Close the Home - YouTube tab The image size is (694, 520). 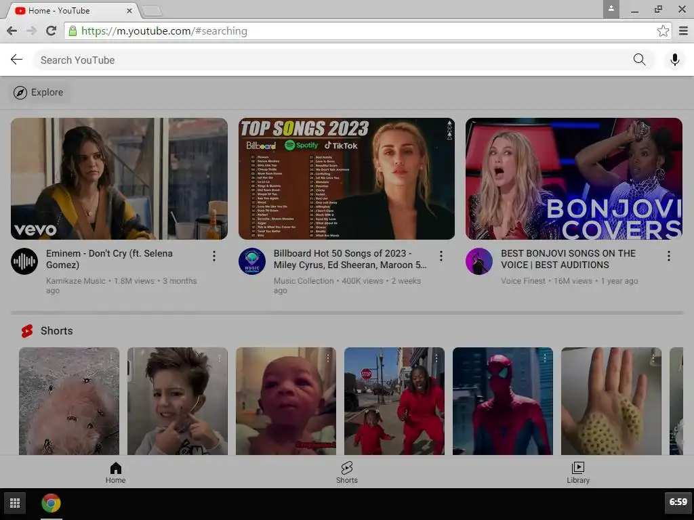click(129, 11)
